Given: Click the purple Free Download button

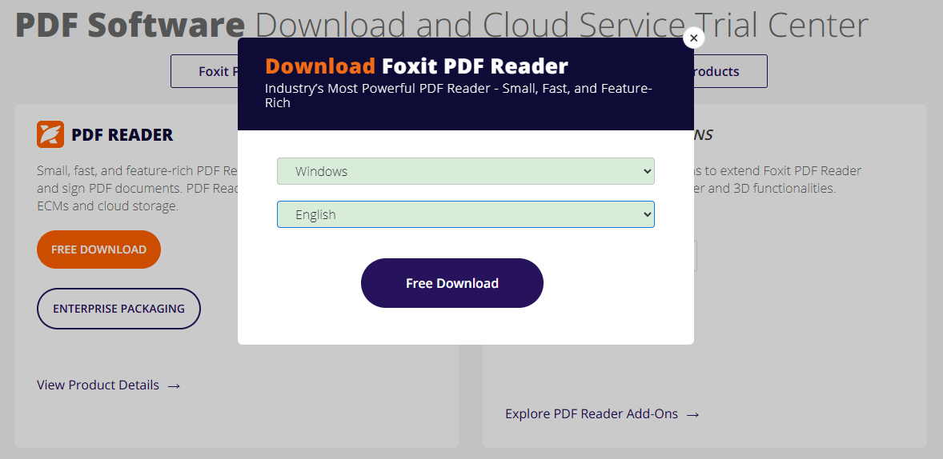Looking at the screenshot, I should [x=452, y=283].
